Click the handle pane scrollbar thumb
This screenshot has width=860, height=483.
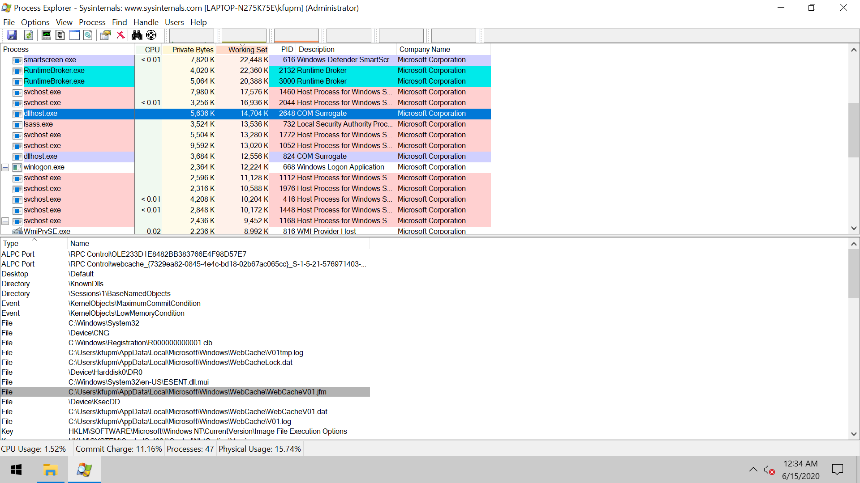click(854, 274)
